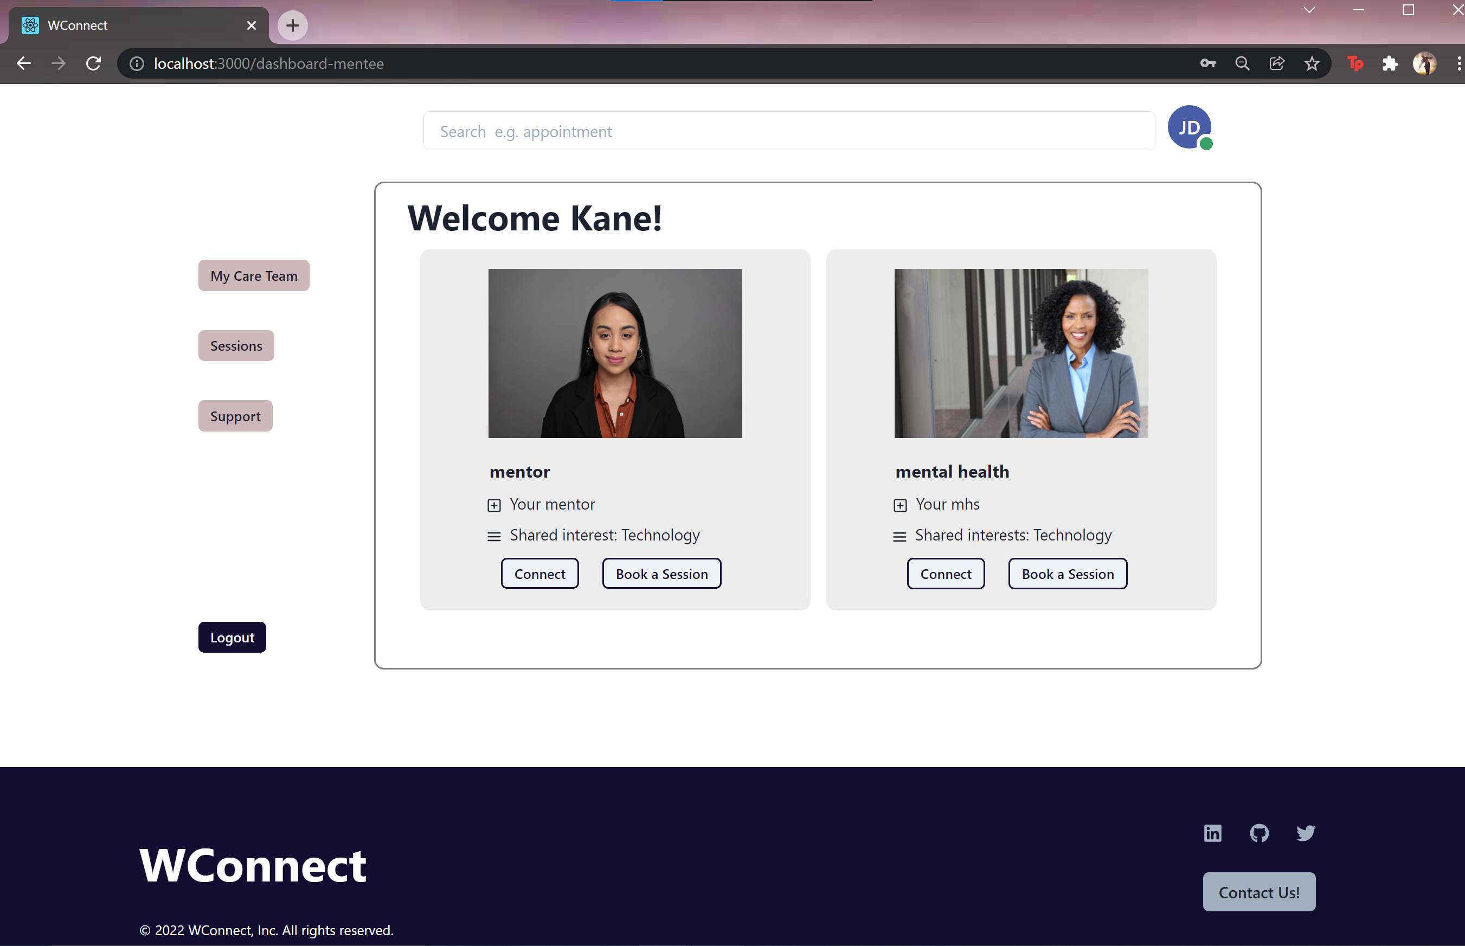Screen dimensions: 1465x946
Task: Expand the plus icon beside Your mhs
Action: click(x=900, y=505)
